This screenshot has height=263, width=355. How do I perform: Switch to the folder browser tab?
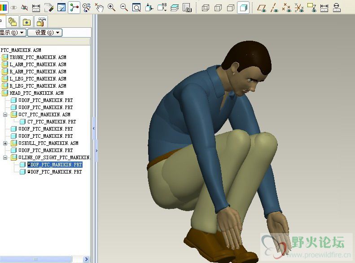tap(12, 22)
